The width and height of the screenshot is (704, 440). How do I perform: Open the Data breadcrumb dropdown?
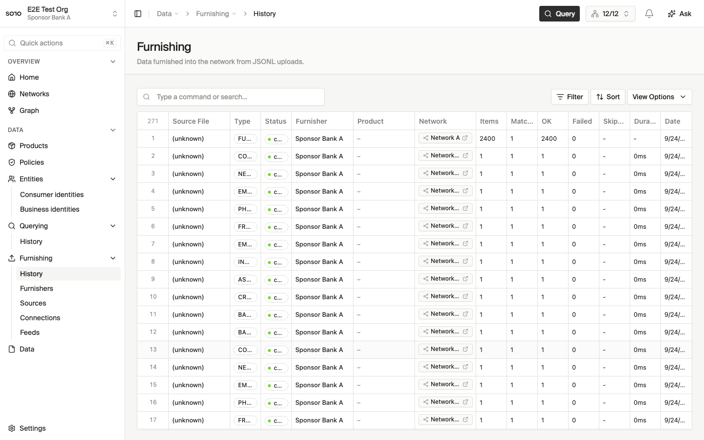[x=168, y=14]
